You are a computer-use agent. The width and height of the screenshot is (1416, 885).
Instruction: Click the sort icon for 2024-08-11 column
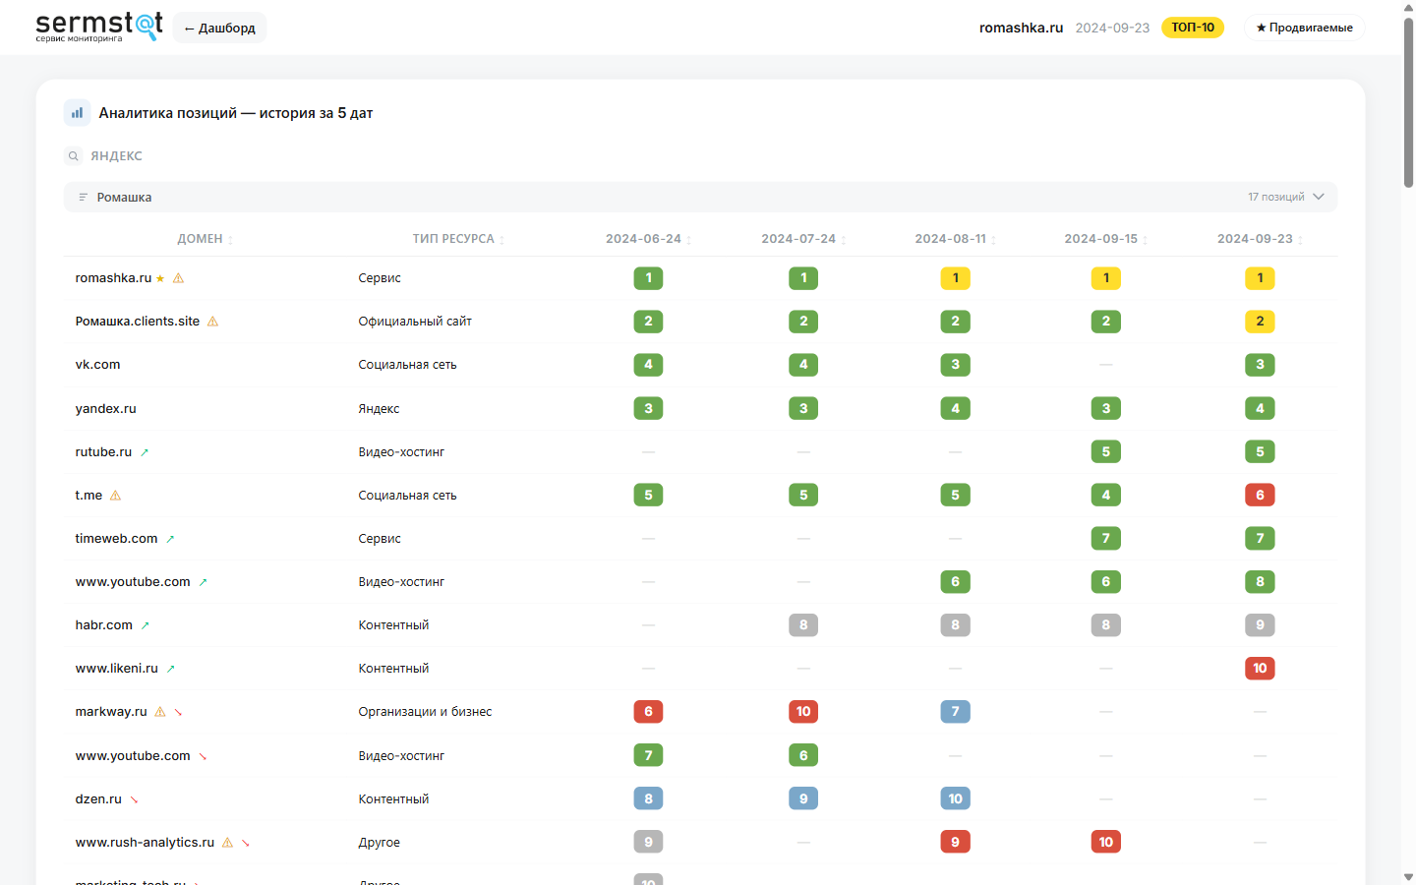tap(993, 240)
